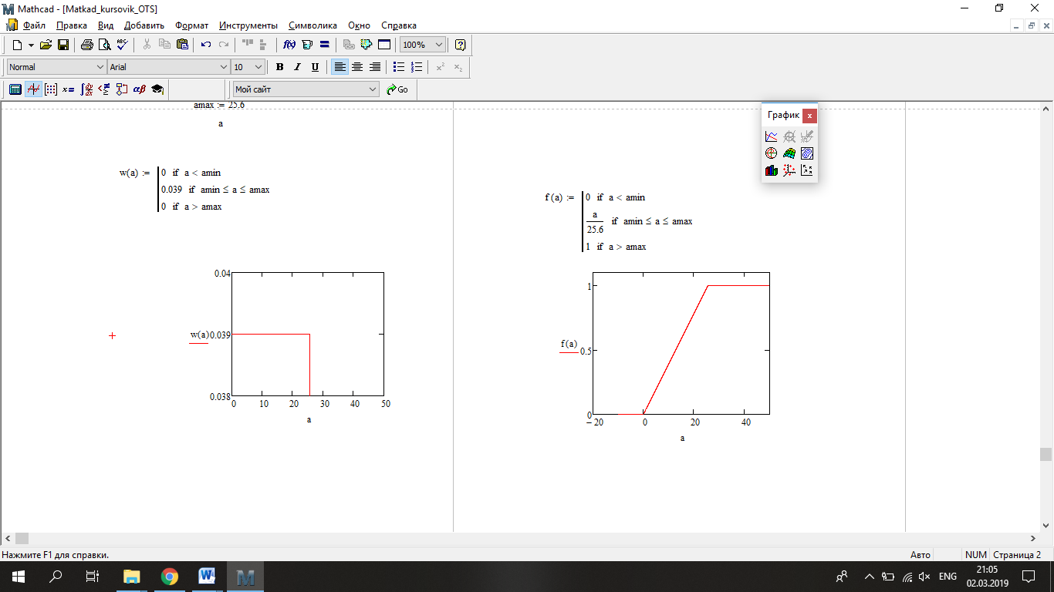Screen dimensions: 1054x592
Task: Insert a 3D bar plot
Action: (771, 170)
